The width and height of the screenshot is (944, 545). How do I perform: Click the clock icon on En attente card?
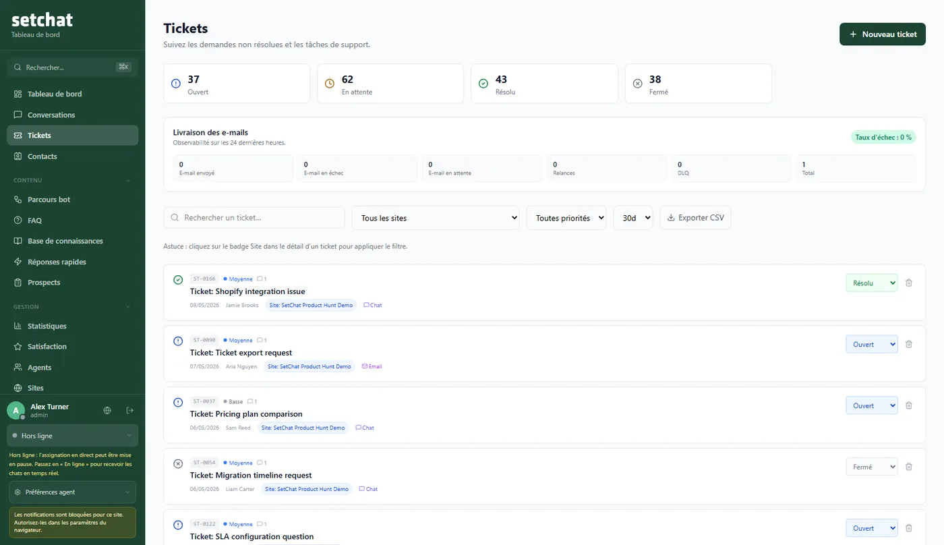click(x=330, y=84)
